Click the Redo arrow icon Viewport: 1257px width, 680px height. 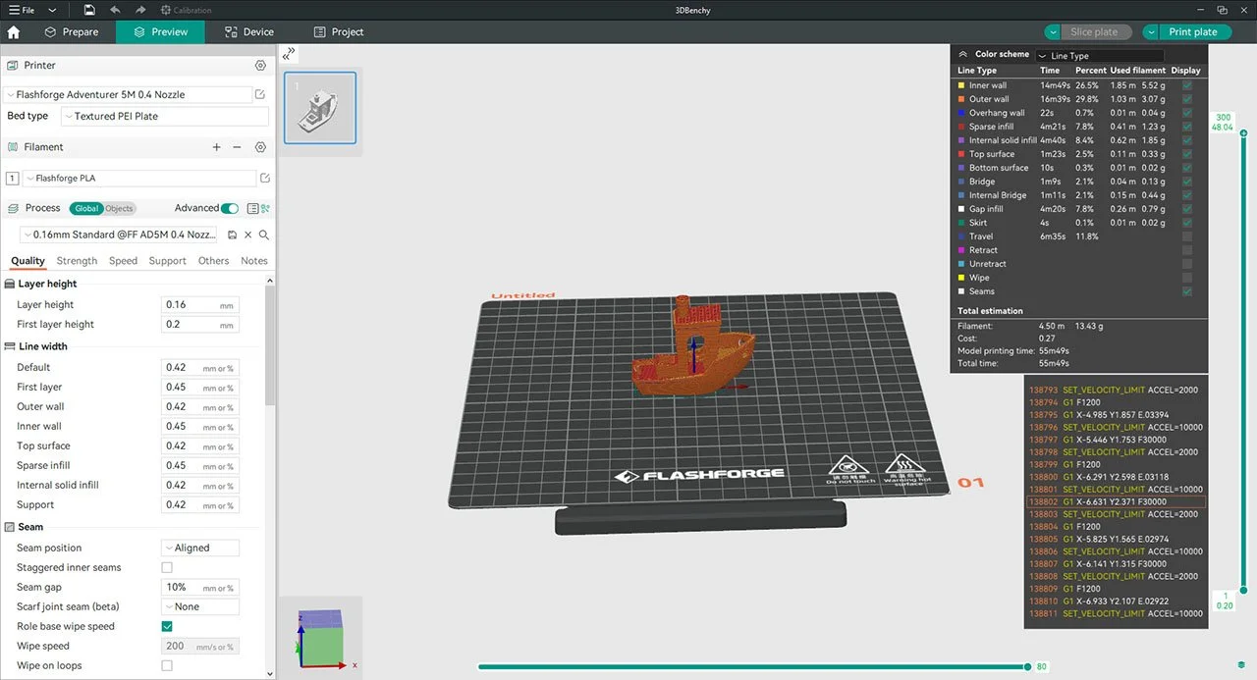pyautogui.click(x=140, y=9)
